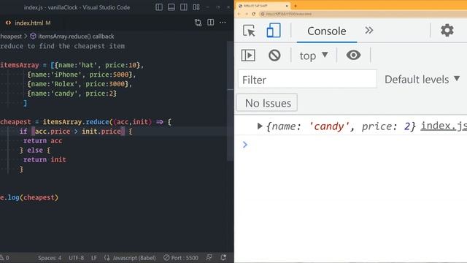Open editor More Actions ellipsis menu
The width and height of the screenshot is (467, 263).
pos(223,23)
